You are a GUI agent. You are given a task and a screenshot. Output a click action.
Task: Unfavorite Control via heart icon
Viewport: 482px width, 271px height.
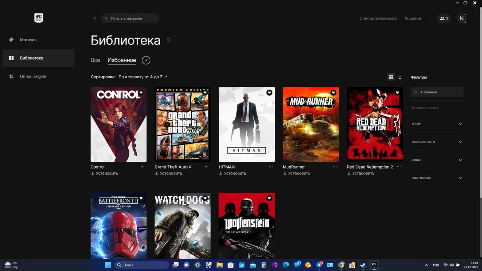coord(141,93)
